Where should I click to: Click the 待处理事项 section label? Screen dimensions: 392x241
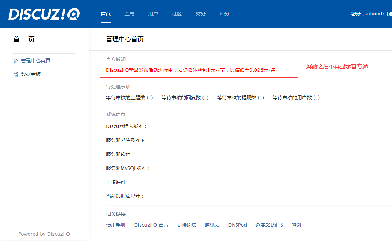tap(118, 87)
